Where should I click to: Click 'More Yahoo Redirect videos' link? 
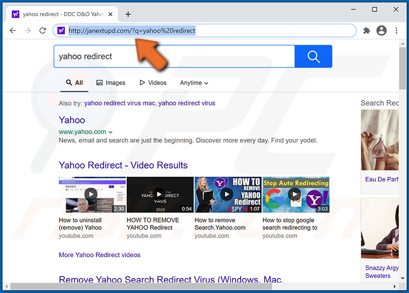click(99, 255)
